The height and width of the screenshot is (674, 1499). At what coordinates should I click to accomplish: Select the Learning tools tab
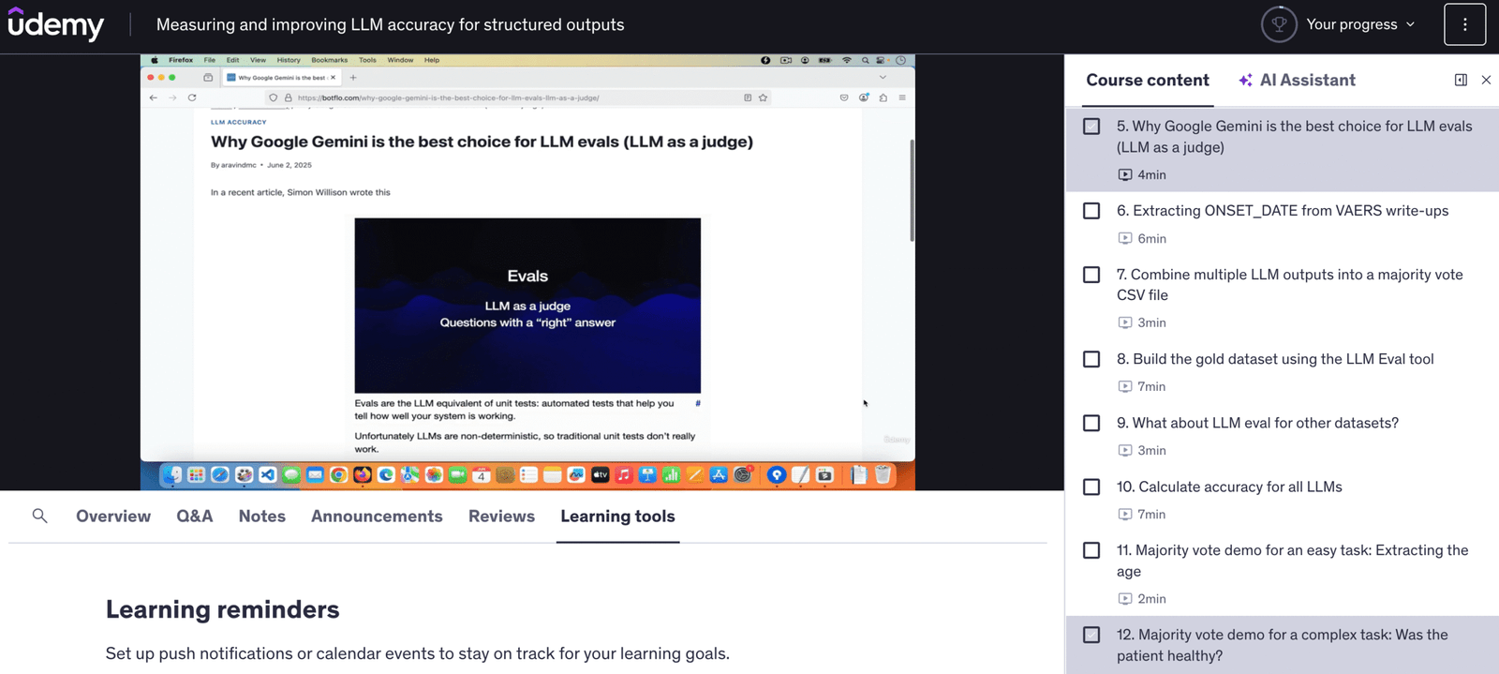(617, 516)
